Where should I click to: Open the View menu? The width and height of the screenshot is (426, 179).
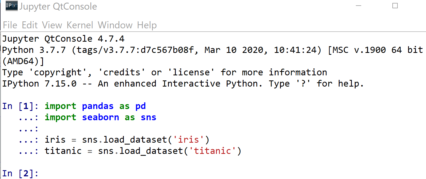coord(52,25)
